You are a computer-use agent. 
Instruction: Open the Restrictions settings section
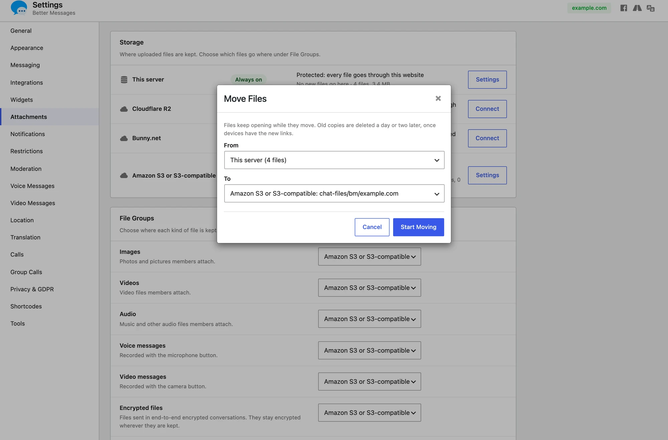point(49,151)
